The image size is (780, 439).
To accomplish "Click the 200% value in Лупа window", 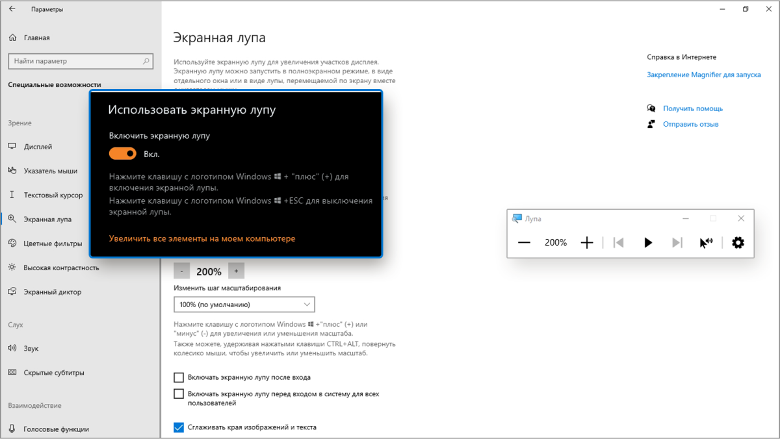I will tap(556, 242).
